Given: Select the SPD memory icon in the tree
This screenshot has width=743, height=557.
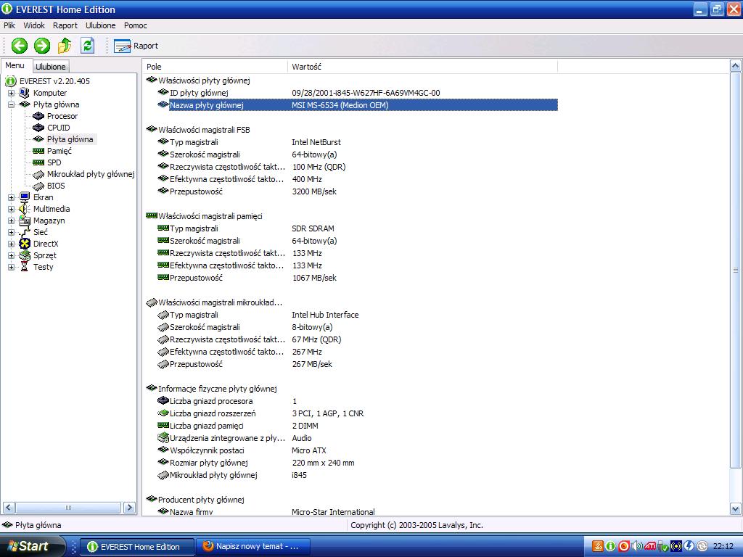Looking at the screenshot, I should (38, 162).
